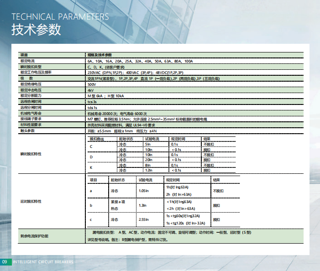
Task: Select the 额定电流 row label
Action: (x=28, y=61)
